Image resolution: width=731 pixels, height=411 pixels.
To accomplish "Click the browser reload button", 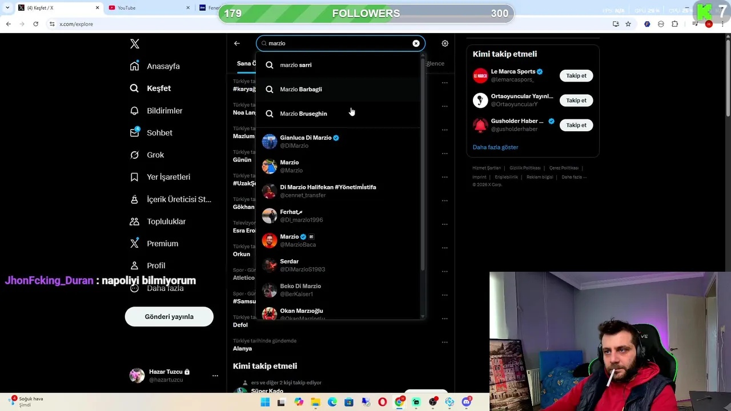I will pyautogui.click(x=35, y=24).
